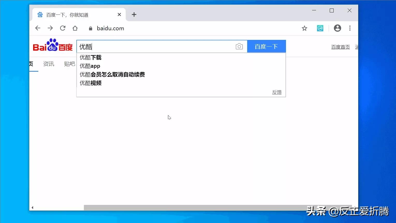The image size is (396, 223).
Task: Open the Chrome three-dot menu
Action: point(350,28)
